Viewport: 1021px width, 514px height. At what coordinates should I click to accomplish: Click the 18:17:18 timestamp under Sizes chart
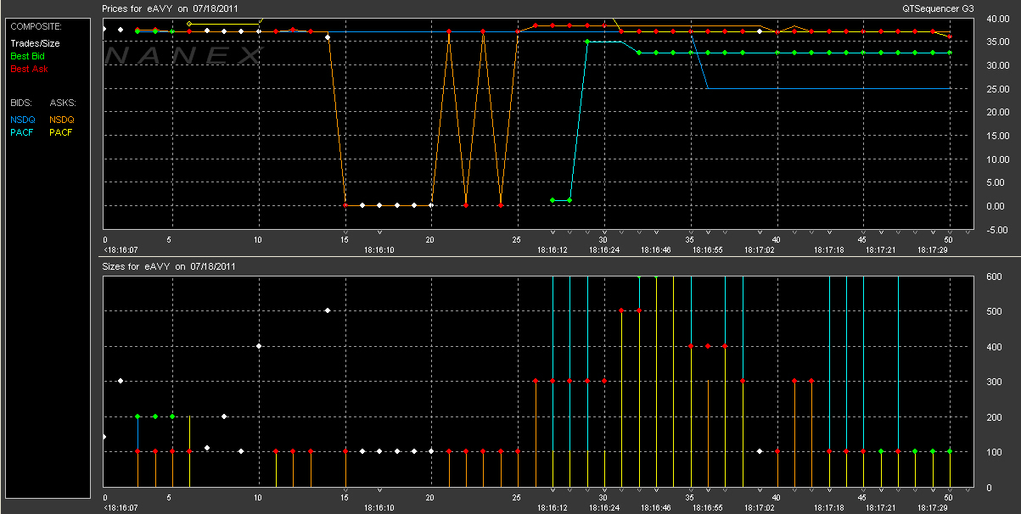pyautogui.click(x=829, y=507)
